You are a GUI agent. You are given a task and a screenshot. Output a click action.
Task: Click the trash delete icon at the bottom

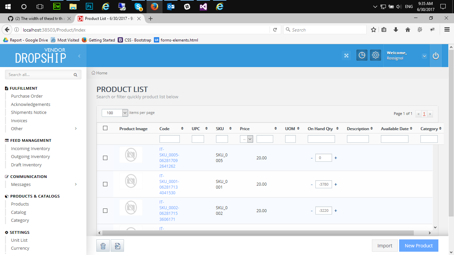tap(103, 246)
